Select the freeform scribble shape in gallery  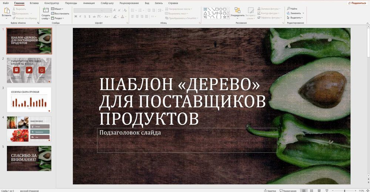tap(205, 17)
